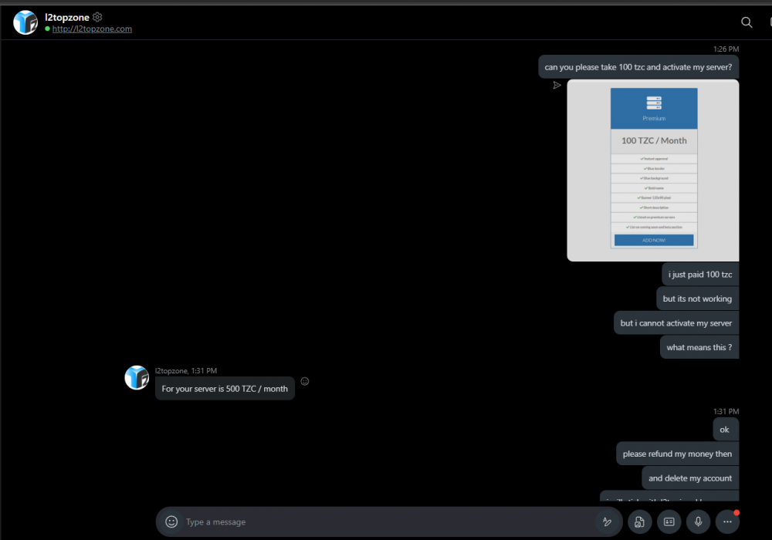
Task: Select the 'For your server is 500 TZC' message
Action: [225, 389]
